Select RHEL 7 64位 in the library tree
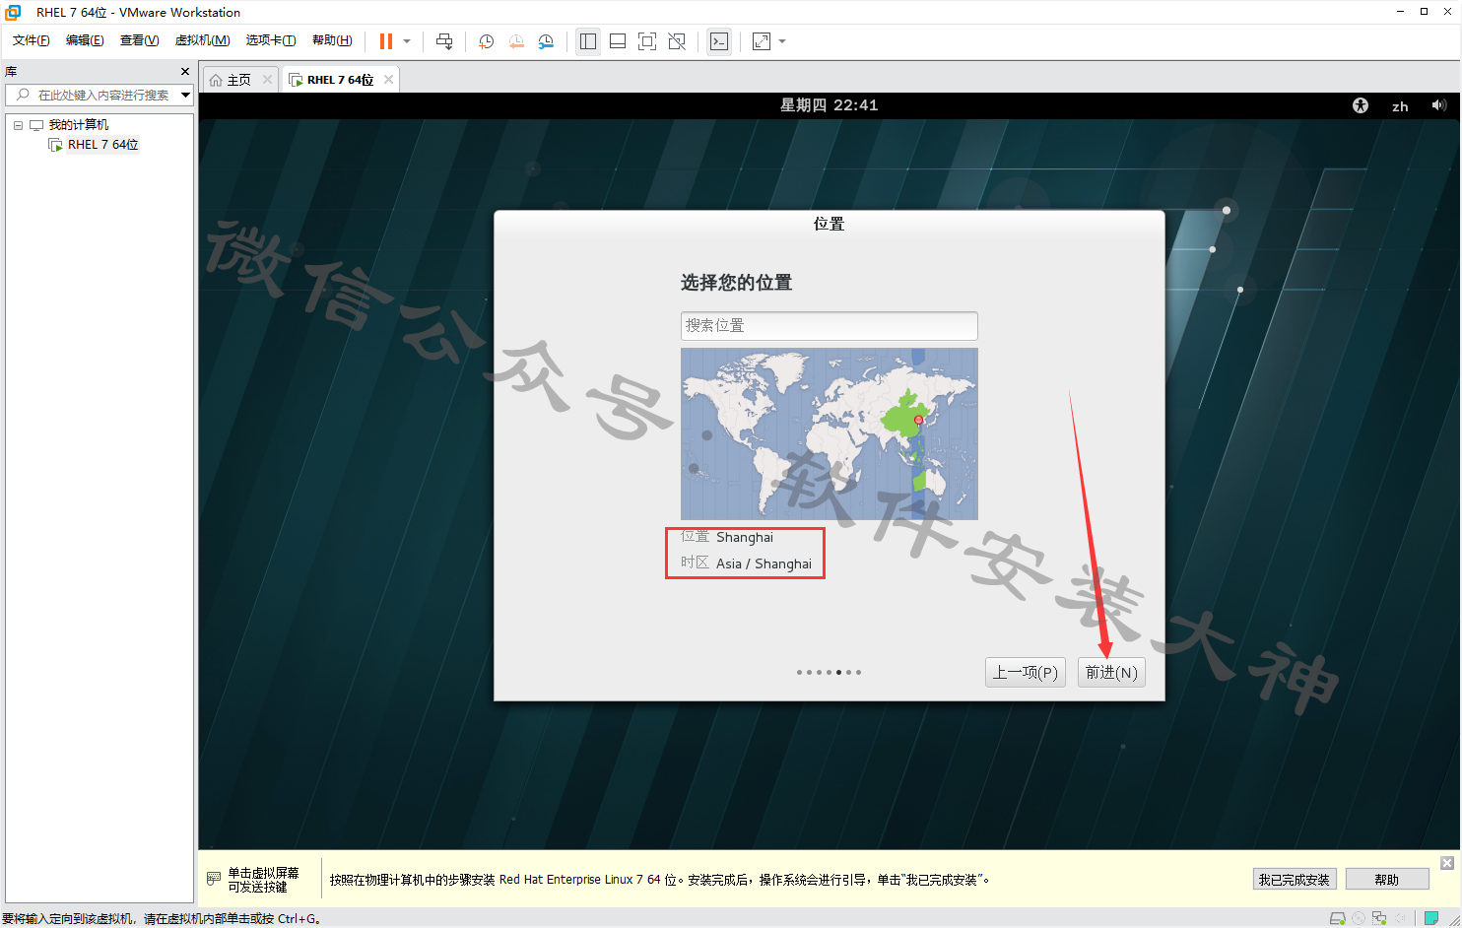Image resolution: width=1462 pixels, height=928 pixels. [102, 145]
